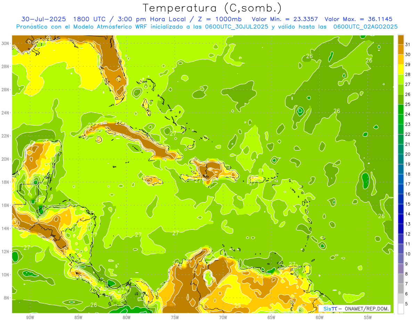Click the color scale label '5'
This screenshot has height=322, width=417.
407,304
